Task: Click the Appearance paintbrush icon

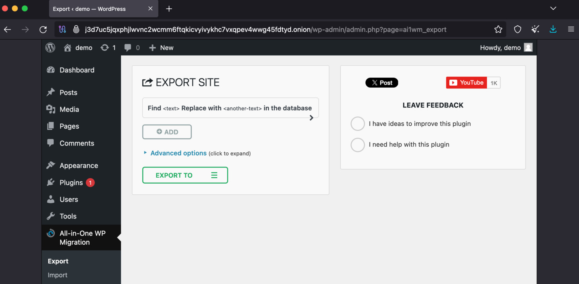Action: (51, 165)
